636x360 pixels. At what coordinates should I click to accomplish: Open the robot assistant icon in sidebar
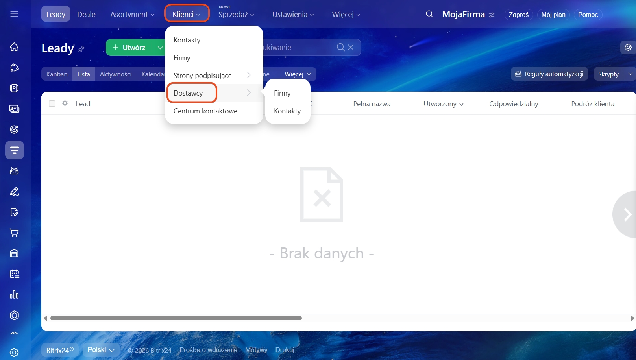(14, 171)
